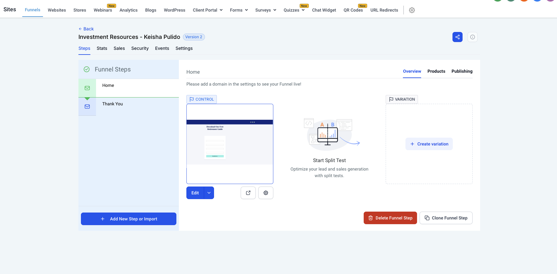The height and width of the screenshot is (274, 557).
Task: Expand the Edit button dropdown arrow
Action: point(209,193)
